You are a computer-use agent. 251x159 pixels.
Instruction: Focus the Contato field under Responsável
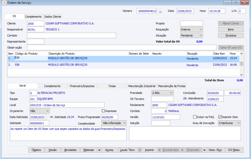tap(72, 36)
